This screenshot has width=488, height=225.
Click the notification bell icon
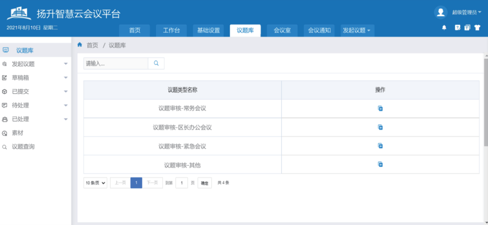click(444, 27)
